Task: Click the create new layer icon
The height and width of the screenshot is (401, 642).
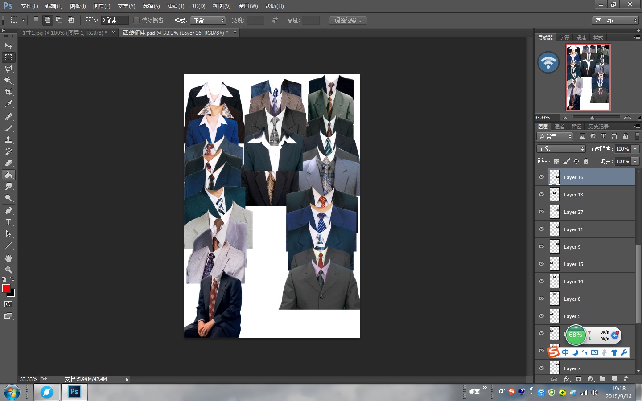Action: (614, 379)
